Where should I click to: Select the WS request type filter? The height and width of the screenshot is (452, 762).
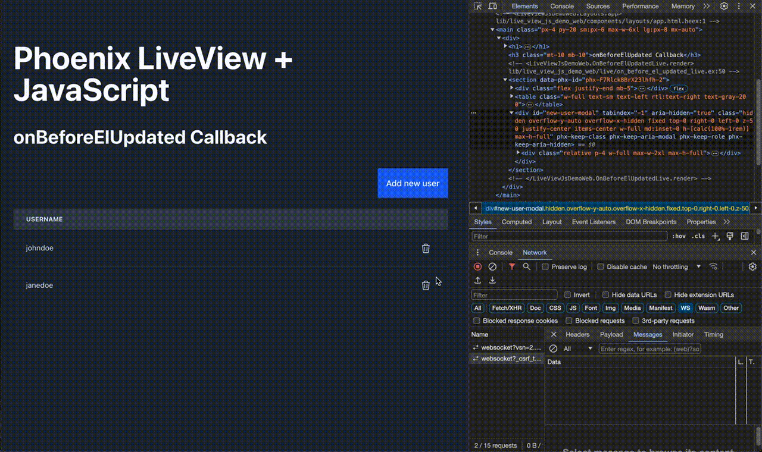click(685, 307)
